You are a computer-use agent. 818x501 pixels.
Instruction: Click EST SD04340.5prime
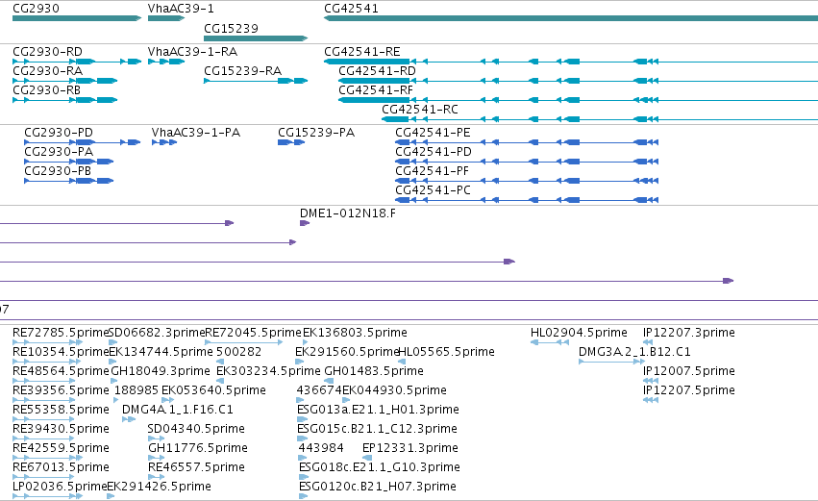(x=156, y=438)
